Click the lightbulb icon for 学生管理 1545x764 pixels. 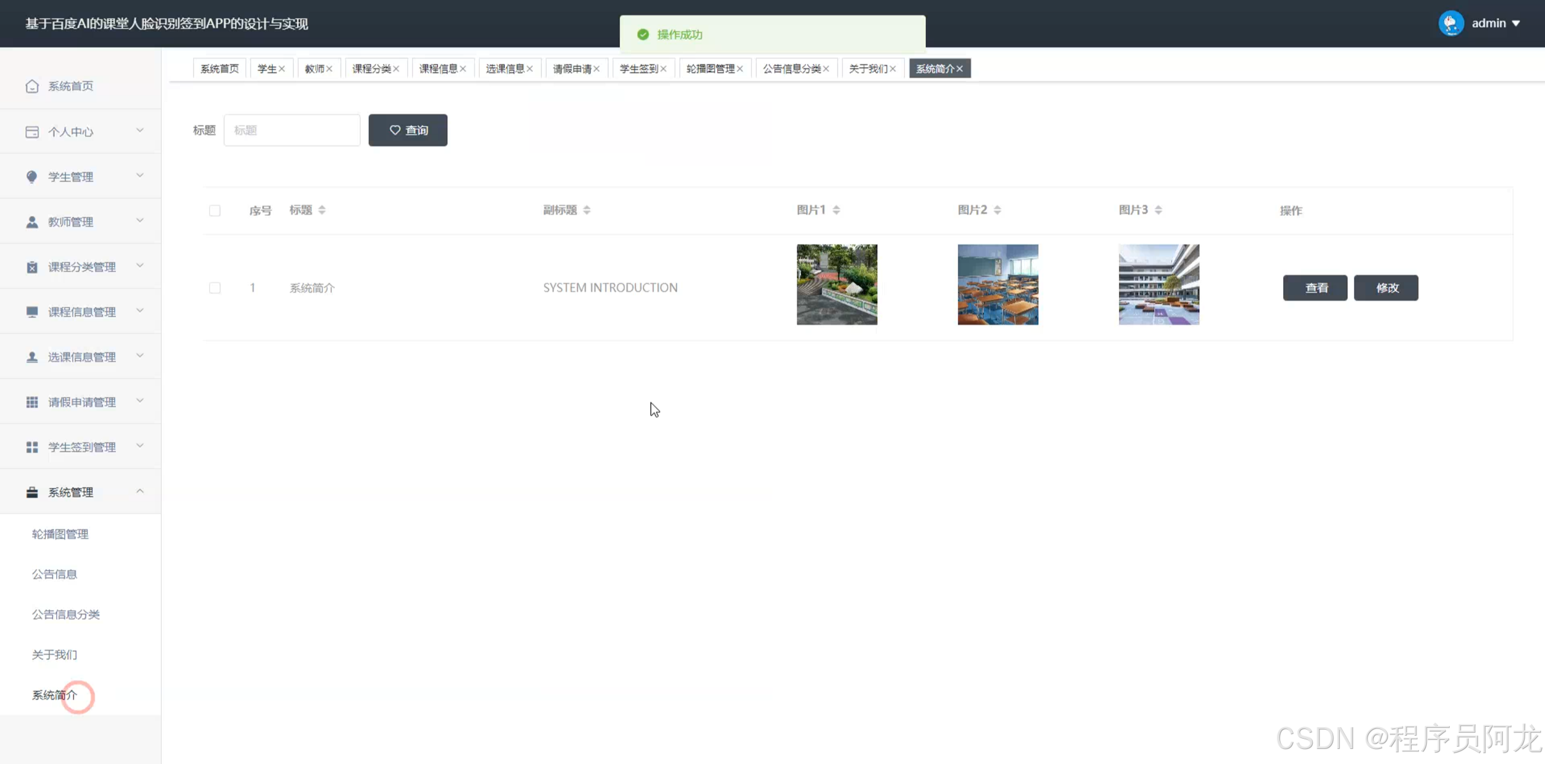click(32, 177)
